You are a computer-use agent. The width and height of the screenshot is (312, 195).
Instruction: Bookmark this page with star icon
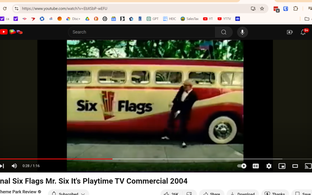coord(262,9)
